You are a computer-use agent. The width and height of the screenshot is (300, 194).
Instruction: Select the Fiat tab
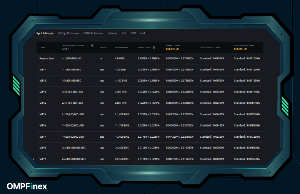(x=143, y=34)
